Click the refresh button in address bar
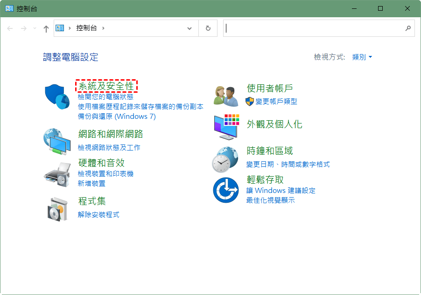This screenshot has height=295, width=421. (208, 28)
